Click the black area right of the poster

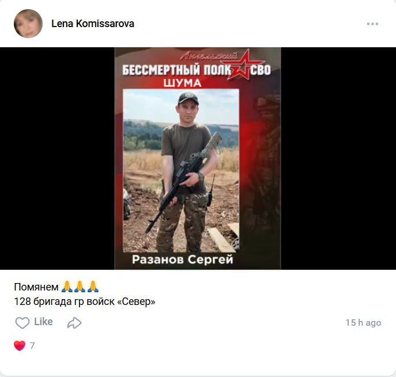[x=338, y=159]
